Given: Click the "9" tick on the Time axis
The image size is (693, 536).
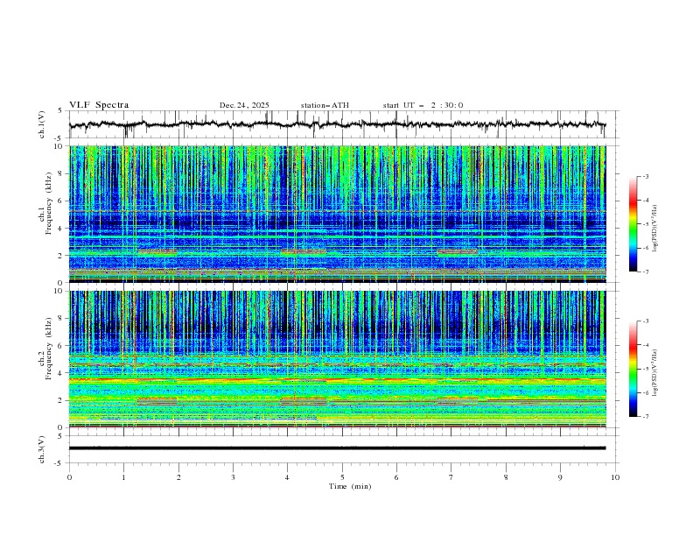Looking at the screenshot, I should pos(560,477).
